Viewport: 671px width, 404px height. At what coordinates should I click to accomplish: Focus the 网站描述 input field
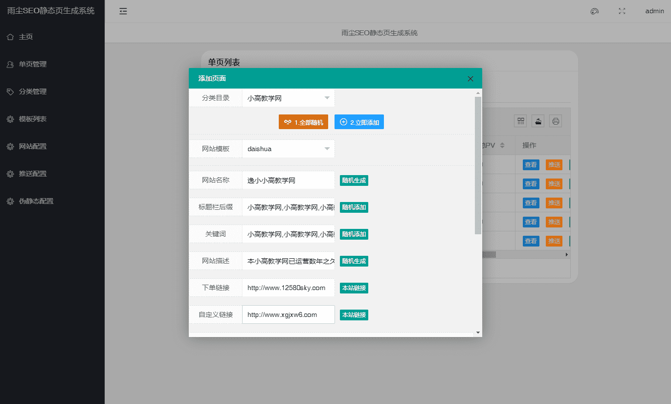pos(289,261)
